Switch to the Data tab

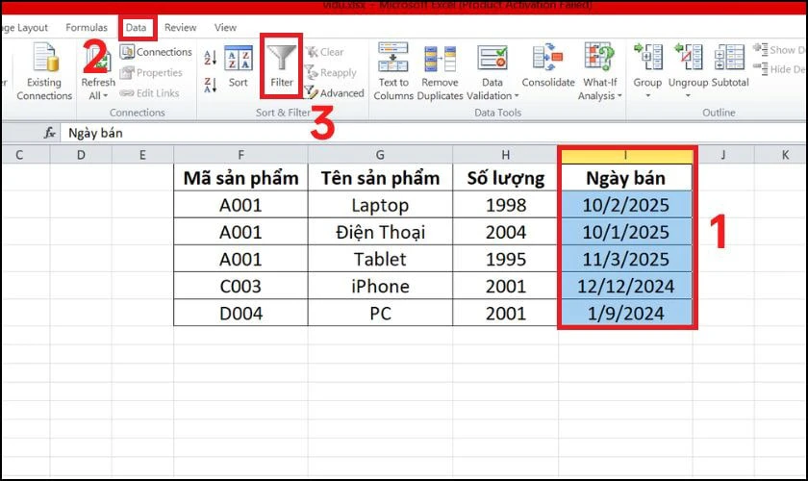click(136, 27)
